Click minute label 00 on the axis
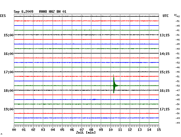181x137 pixels. tap(14, 130)
